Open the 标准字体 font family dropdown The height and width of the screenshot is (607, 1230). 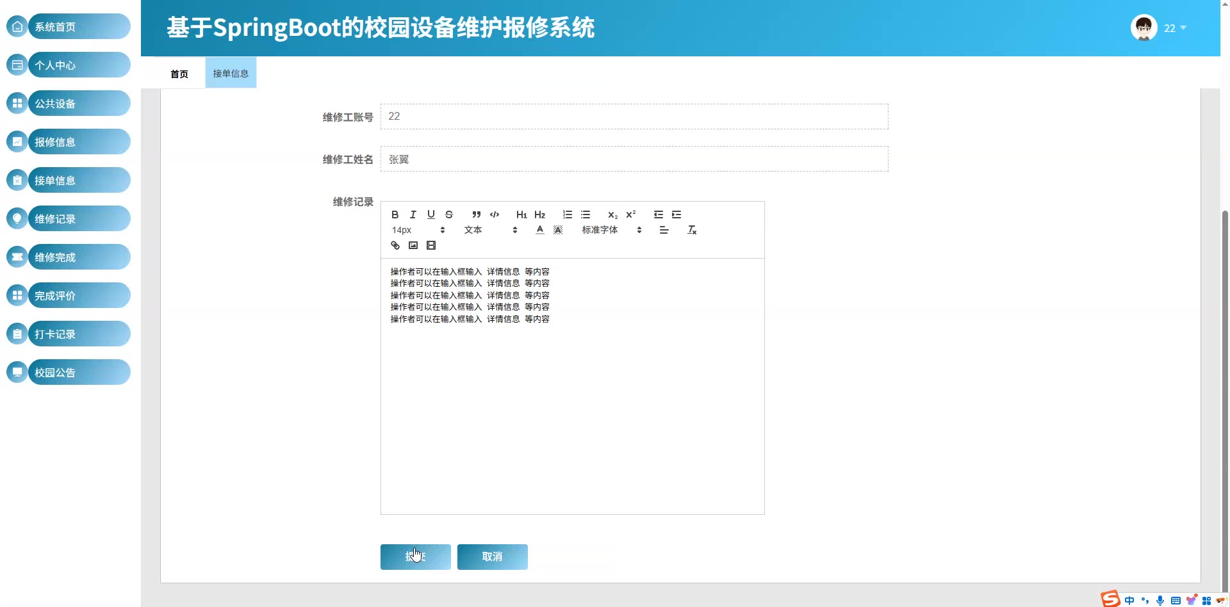[612, 230]
